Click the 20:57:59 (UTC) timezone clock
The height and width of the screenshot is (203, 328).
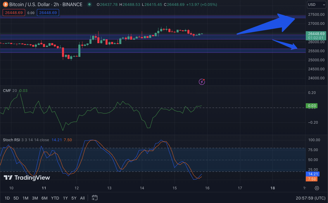311,198
